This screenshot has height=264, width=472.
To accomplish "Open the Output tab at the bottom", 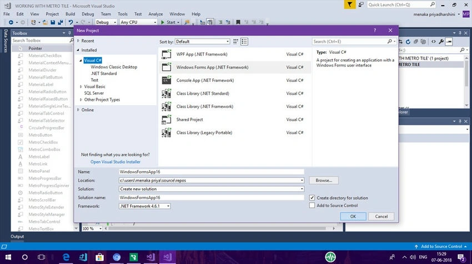I will click(17, 236).
